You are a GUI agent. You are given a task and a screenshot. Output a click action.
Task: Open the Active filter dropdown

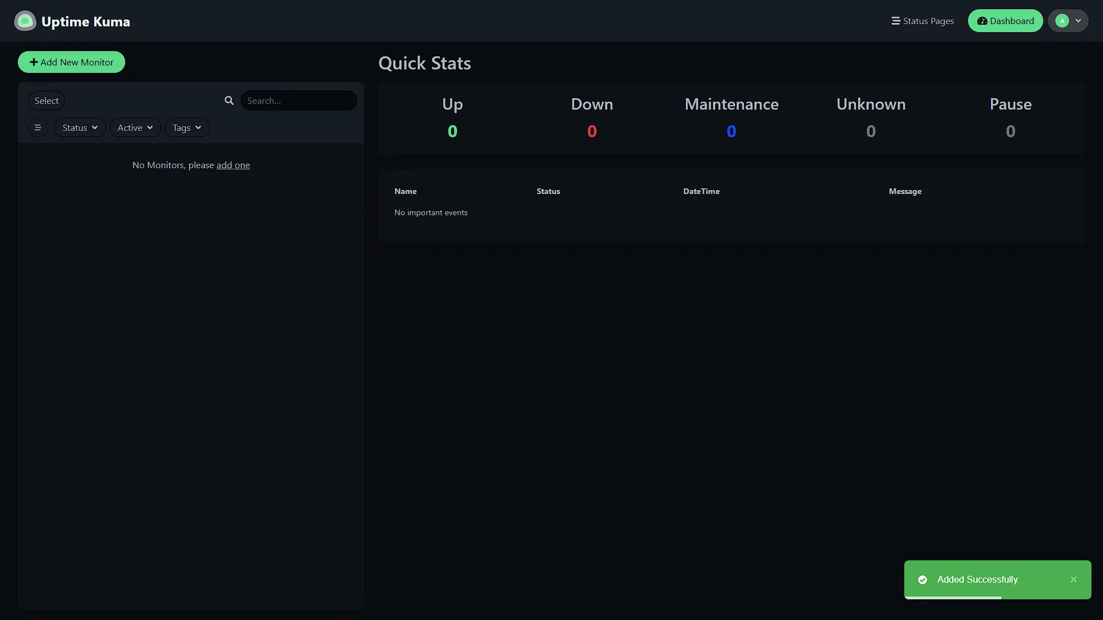pos(135,127)
